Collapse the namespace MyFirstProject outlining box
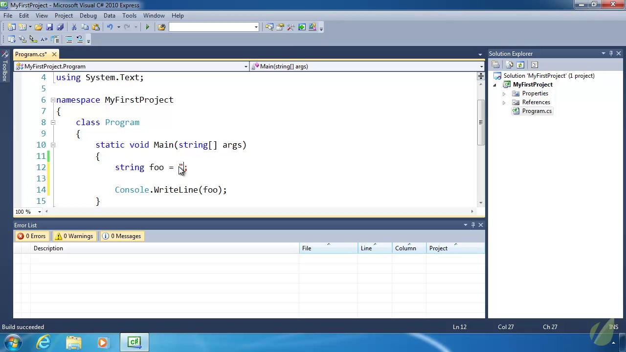Image resolution: width=626 pixels, height=352 pixels. pyautogui.click(x=53, y=100)
